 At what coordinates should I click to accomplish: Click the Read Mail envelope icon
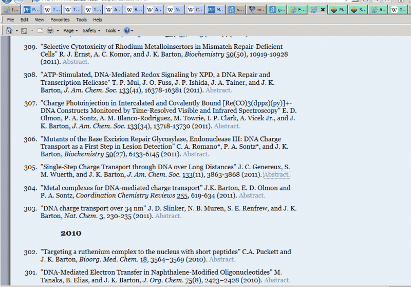click(x=40, y=31)
